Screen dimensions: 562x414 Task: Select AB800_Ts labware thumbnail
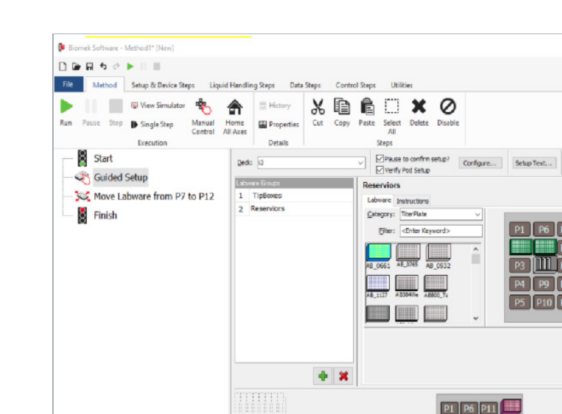(x=436, y=287)
